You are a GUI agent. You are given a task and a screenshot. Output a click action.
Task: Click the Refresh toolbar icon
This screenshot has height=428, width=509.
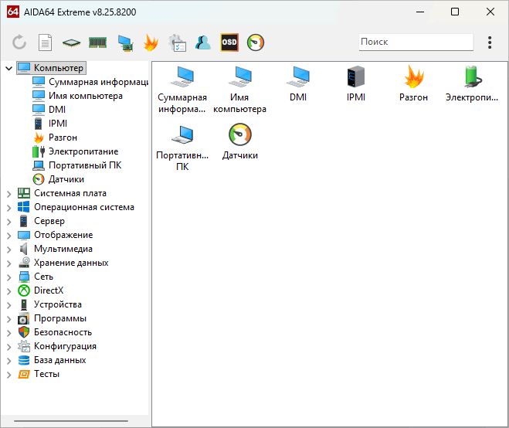[x=19, y=42]
